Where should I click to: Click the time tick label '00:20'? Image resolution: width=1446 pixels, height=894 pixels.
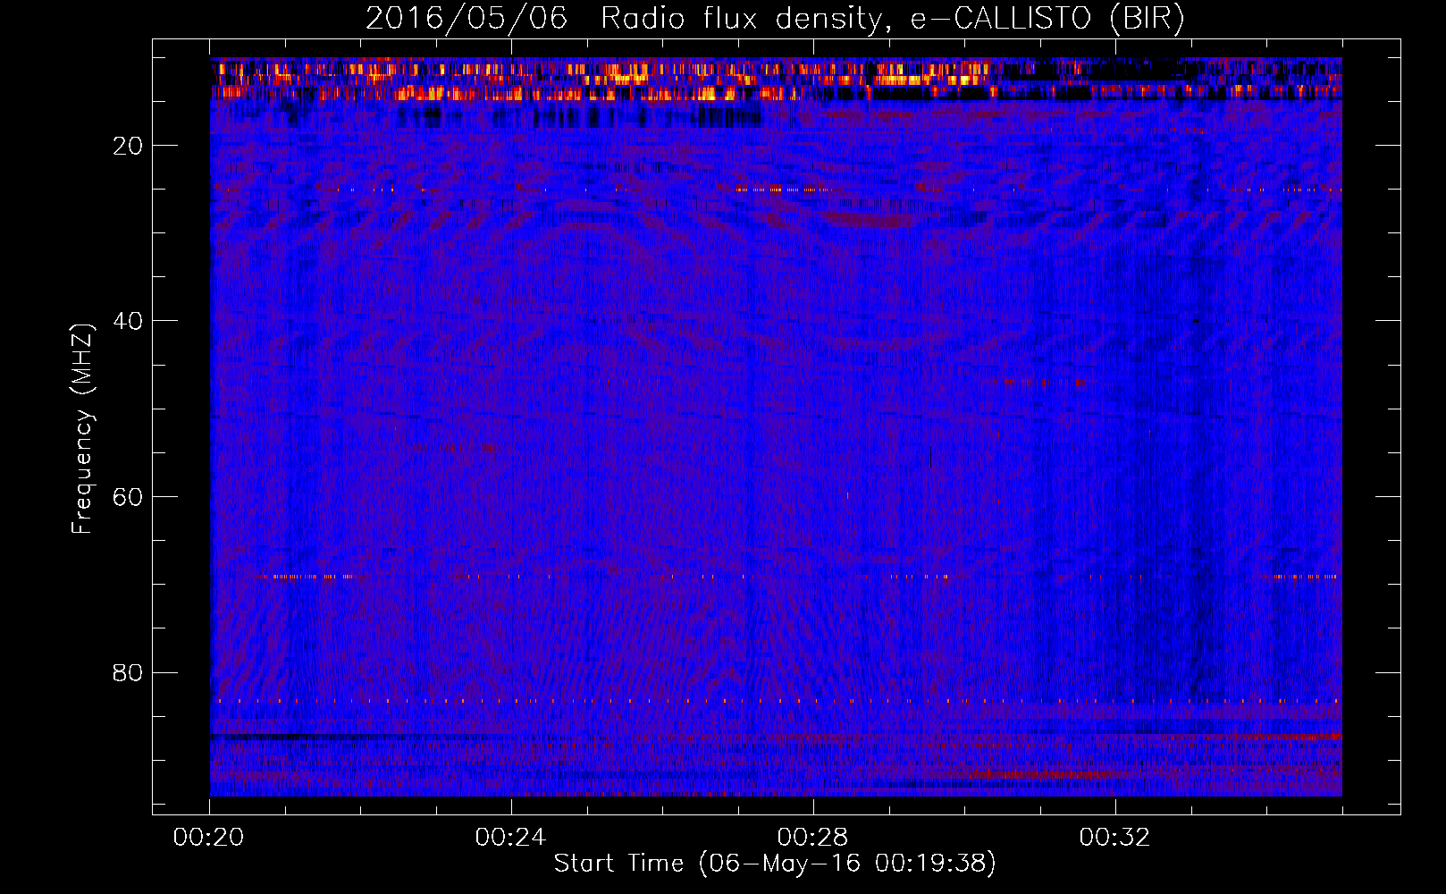tap(209, 838)
